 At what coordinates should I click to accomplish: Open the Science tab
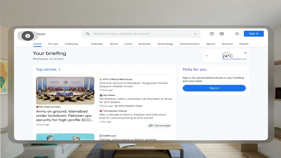point(227,44)
